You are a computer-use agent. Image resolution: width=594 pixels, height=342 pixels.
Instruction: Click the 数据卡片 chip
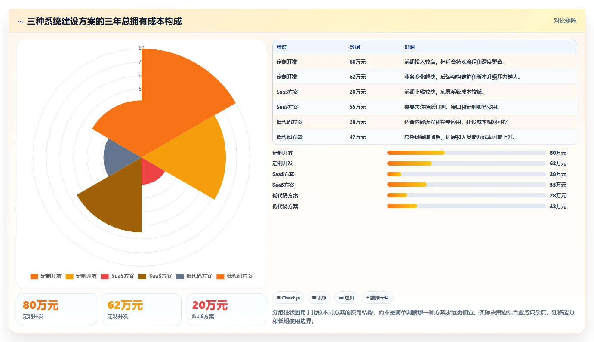pyautogui.click(x=378, y=298)
